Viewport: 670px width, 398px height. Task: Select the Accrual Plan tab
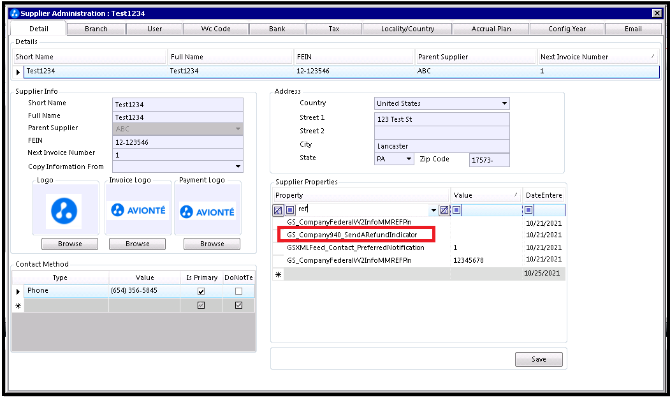point(491,29)
